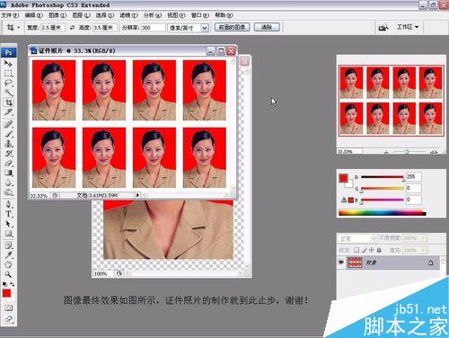Open the 滤镜 menu
The width and height of the screenshot is (449, 338).
tap(128, 15)
